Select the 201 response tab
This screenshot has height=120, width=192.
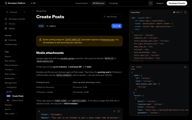pyautogui.click(x=133, y=67)
